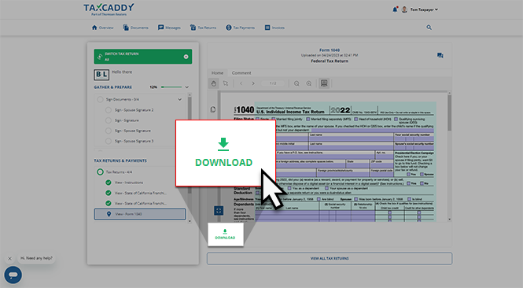Screen dimensions: 523x288
Task: Select the View - Form 1040 row
Action: 140,214
